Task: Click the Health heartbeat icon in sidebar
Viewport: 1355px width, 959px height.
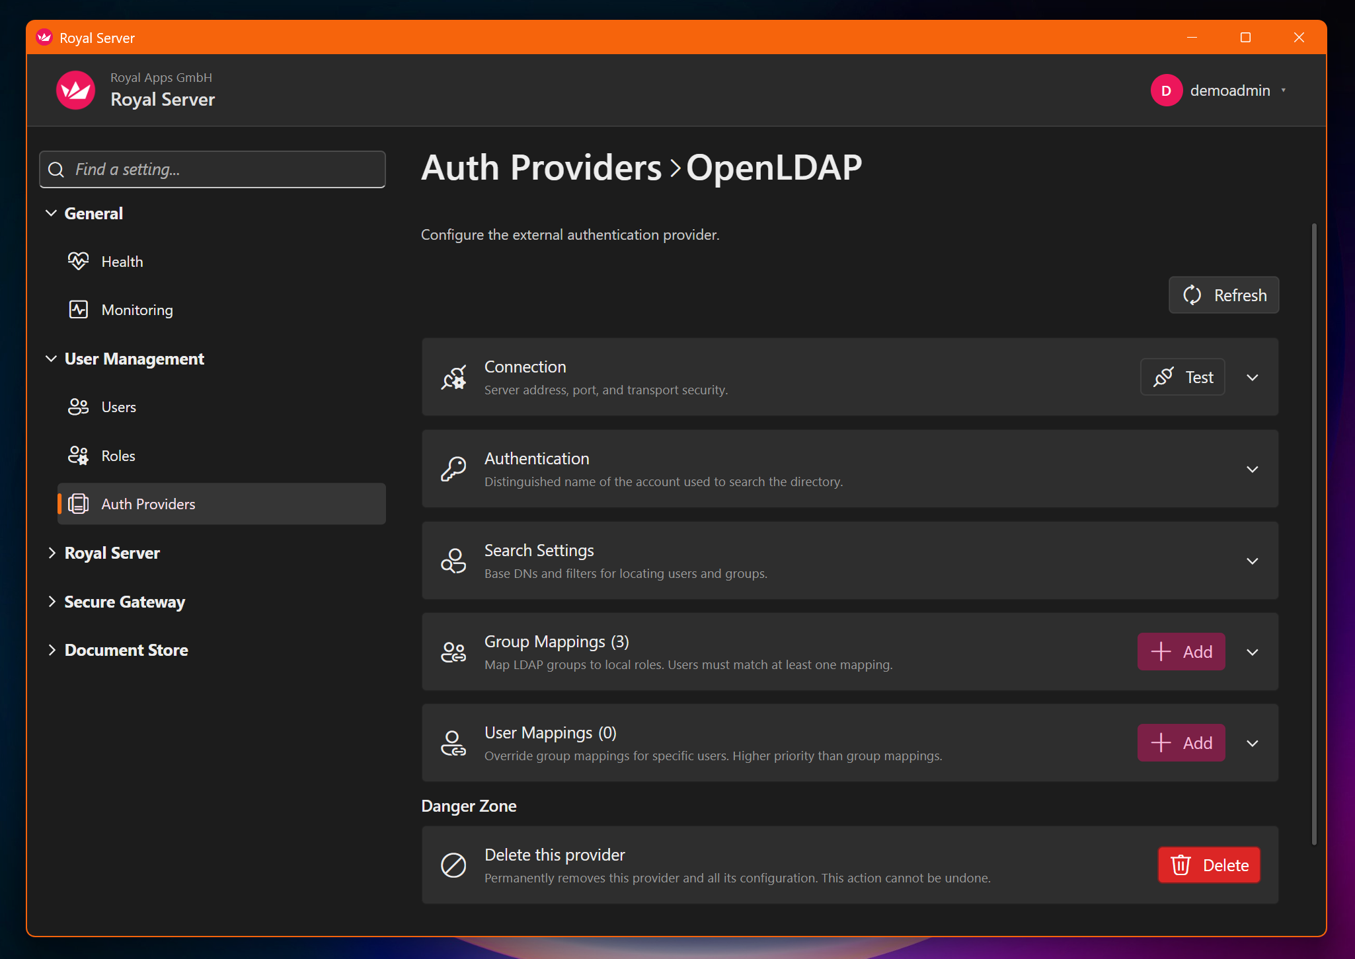Action: point(78,262)
